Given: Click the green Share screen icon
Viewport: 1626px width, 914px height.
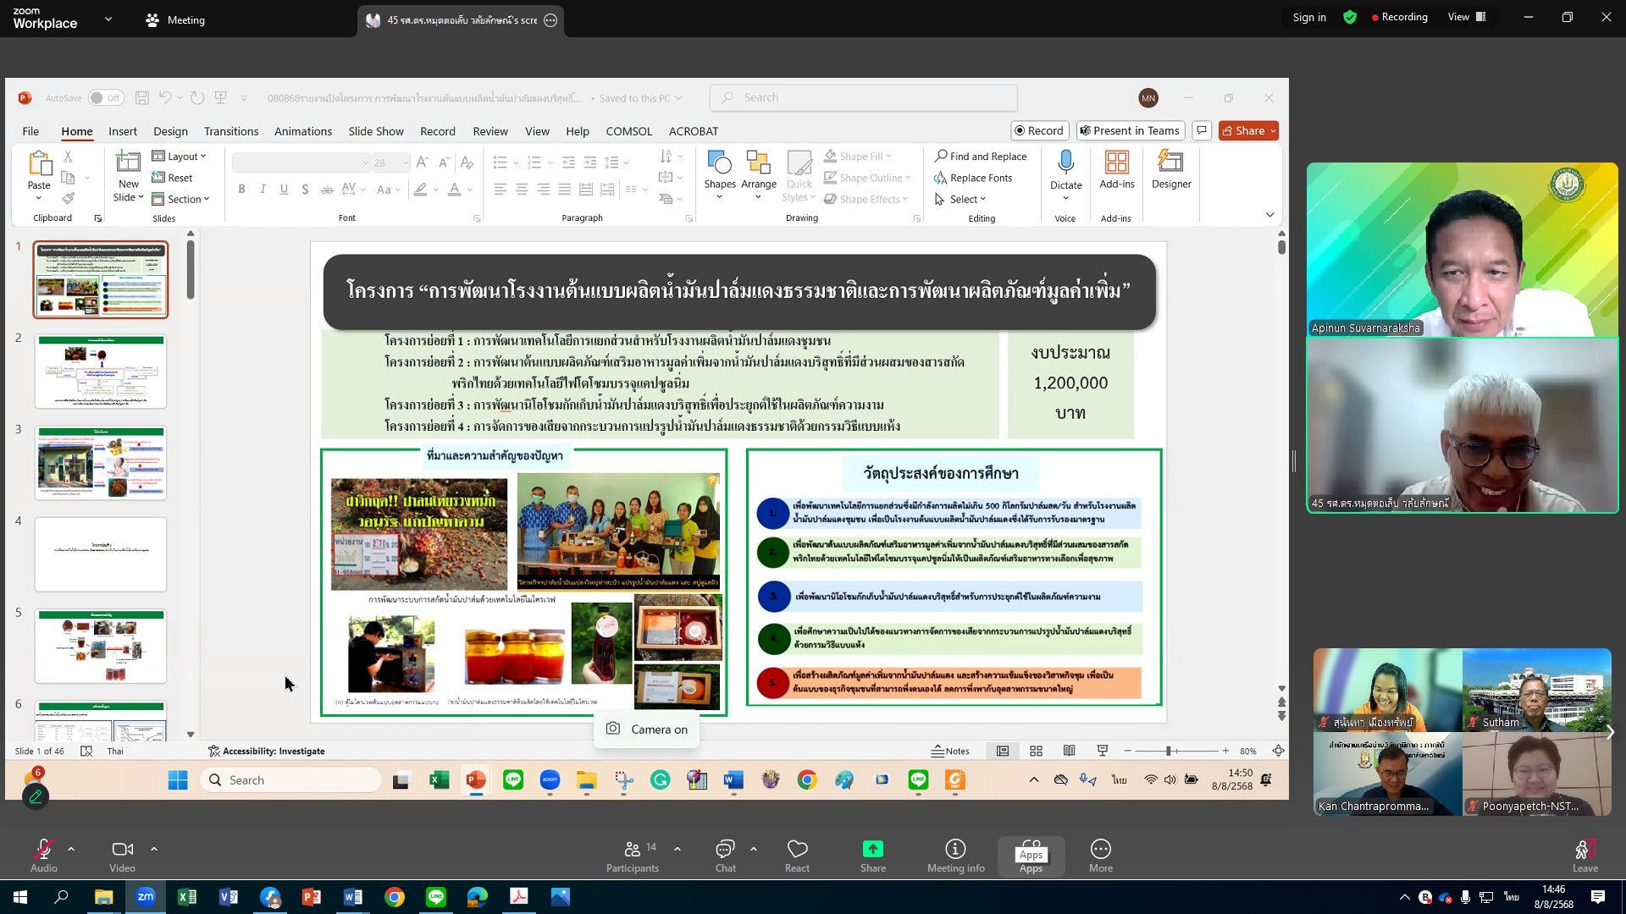Looking at the screenshot, I should pos(872,850).
